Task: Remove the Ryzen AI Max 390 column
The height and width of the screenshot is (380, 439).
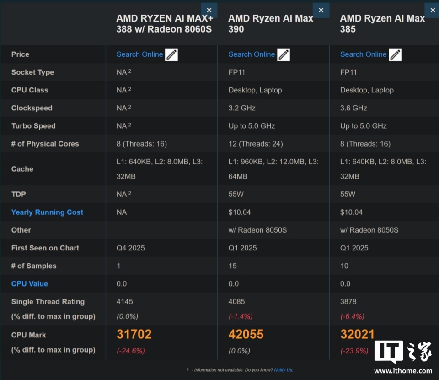Action: (x=321, y=10)
